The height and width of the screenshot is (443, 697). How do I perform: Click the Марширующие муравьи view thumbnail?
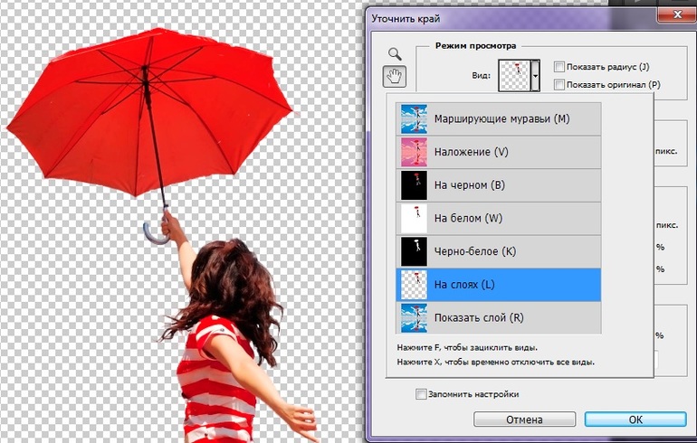(x=414, y=119)
